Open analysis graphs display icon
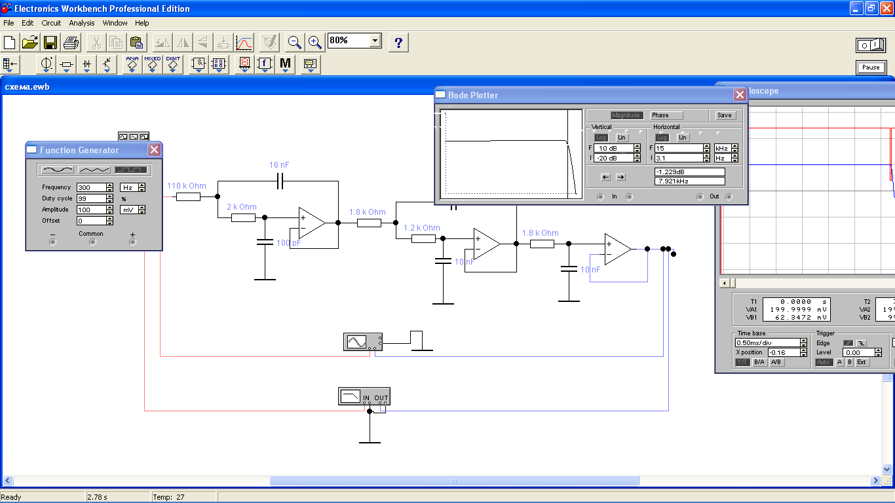 [244, 43]
